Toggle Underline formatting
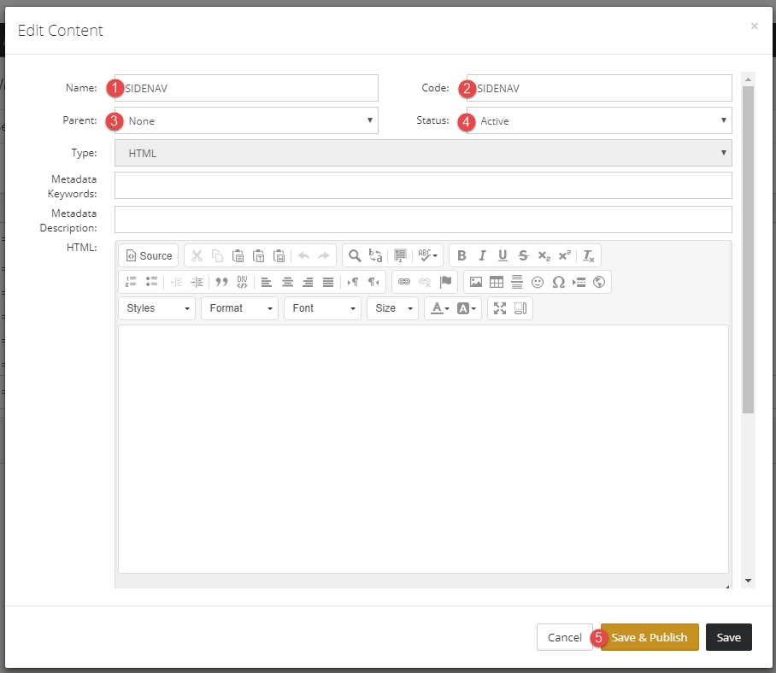776x673 pixels. tap(503, 255)
